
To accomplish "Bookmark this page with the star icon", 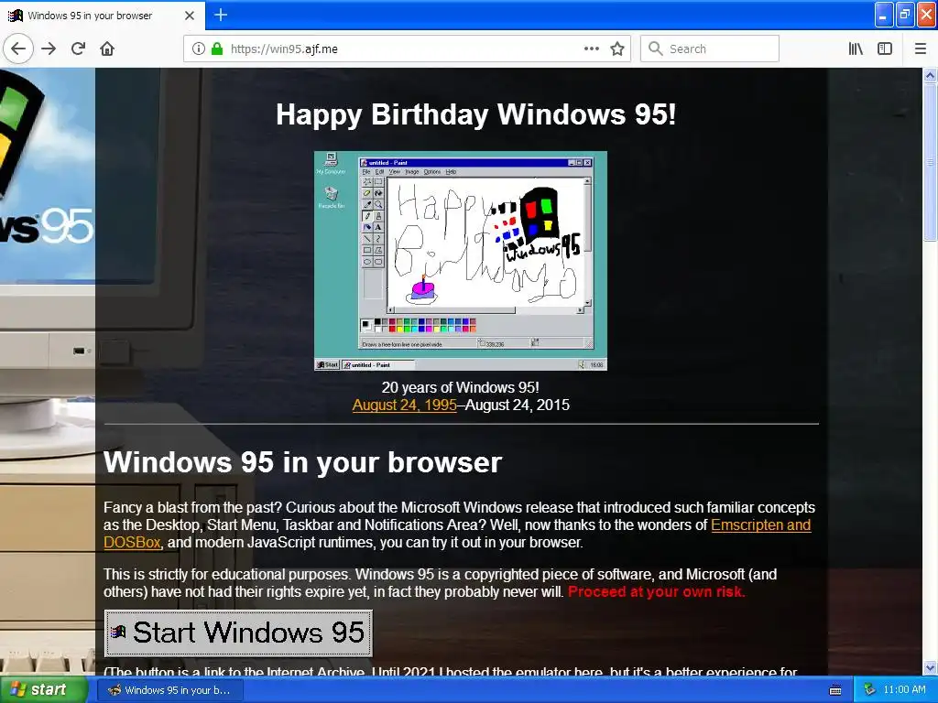I will (x=617, y=49).
